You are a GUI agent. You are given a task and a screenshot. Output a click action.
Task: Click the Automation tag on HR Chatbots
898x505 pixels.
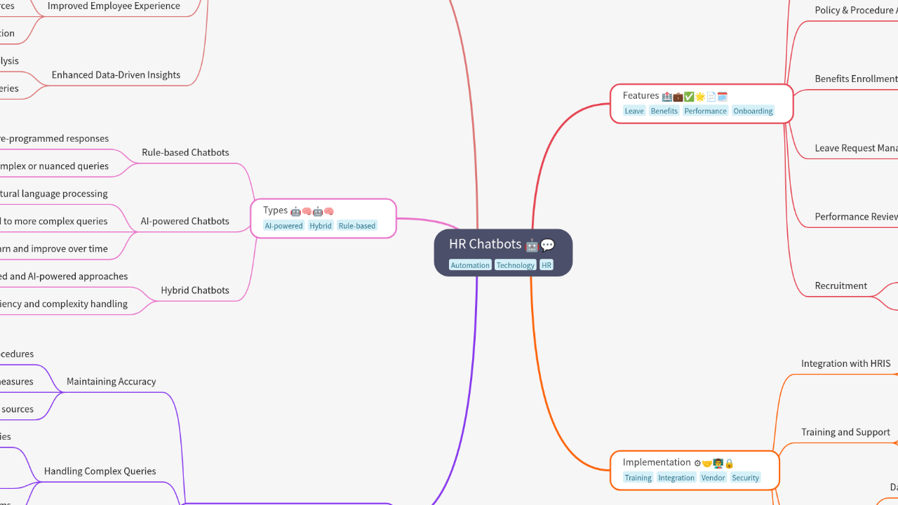(470, 265)
